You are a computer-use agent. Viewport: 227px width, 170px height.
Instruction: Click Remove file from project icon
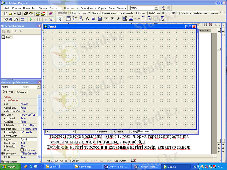pyautogui.click(x=43, y=14)
